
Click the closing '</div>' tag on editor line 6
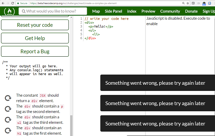click(x=90, y=38)
